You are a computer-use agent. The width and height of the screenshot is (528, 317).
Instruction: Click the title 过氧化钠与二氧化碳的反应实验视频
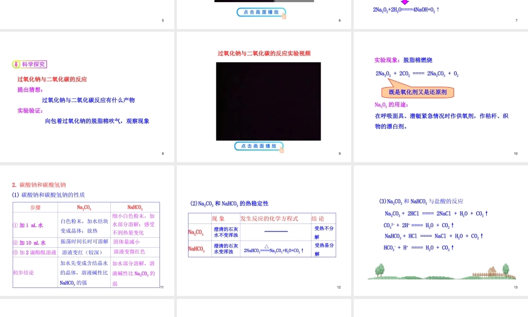point(264,53)
